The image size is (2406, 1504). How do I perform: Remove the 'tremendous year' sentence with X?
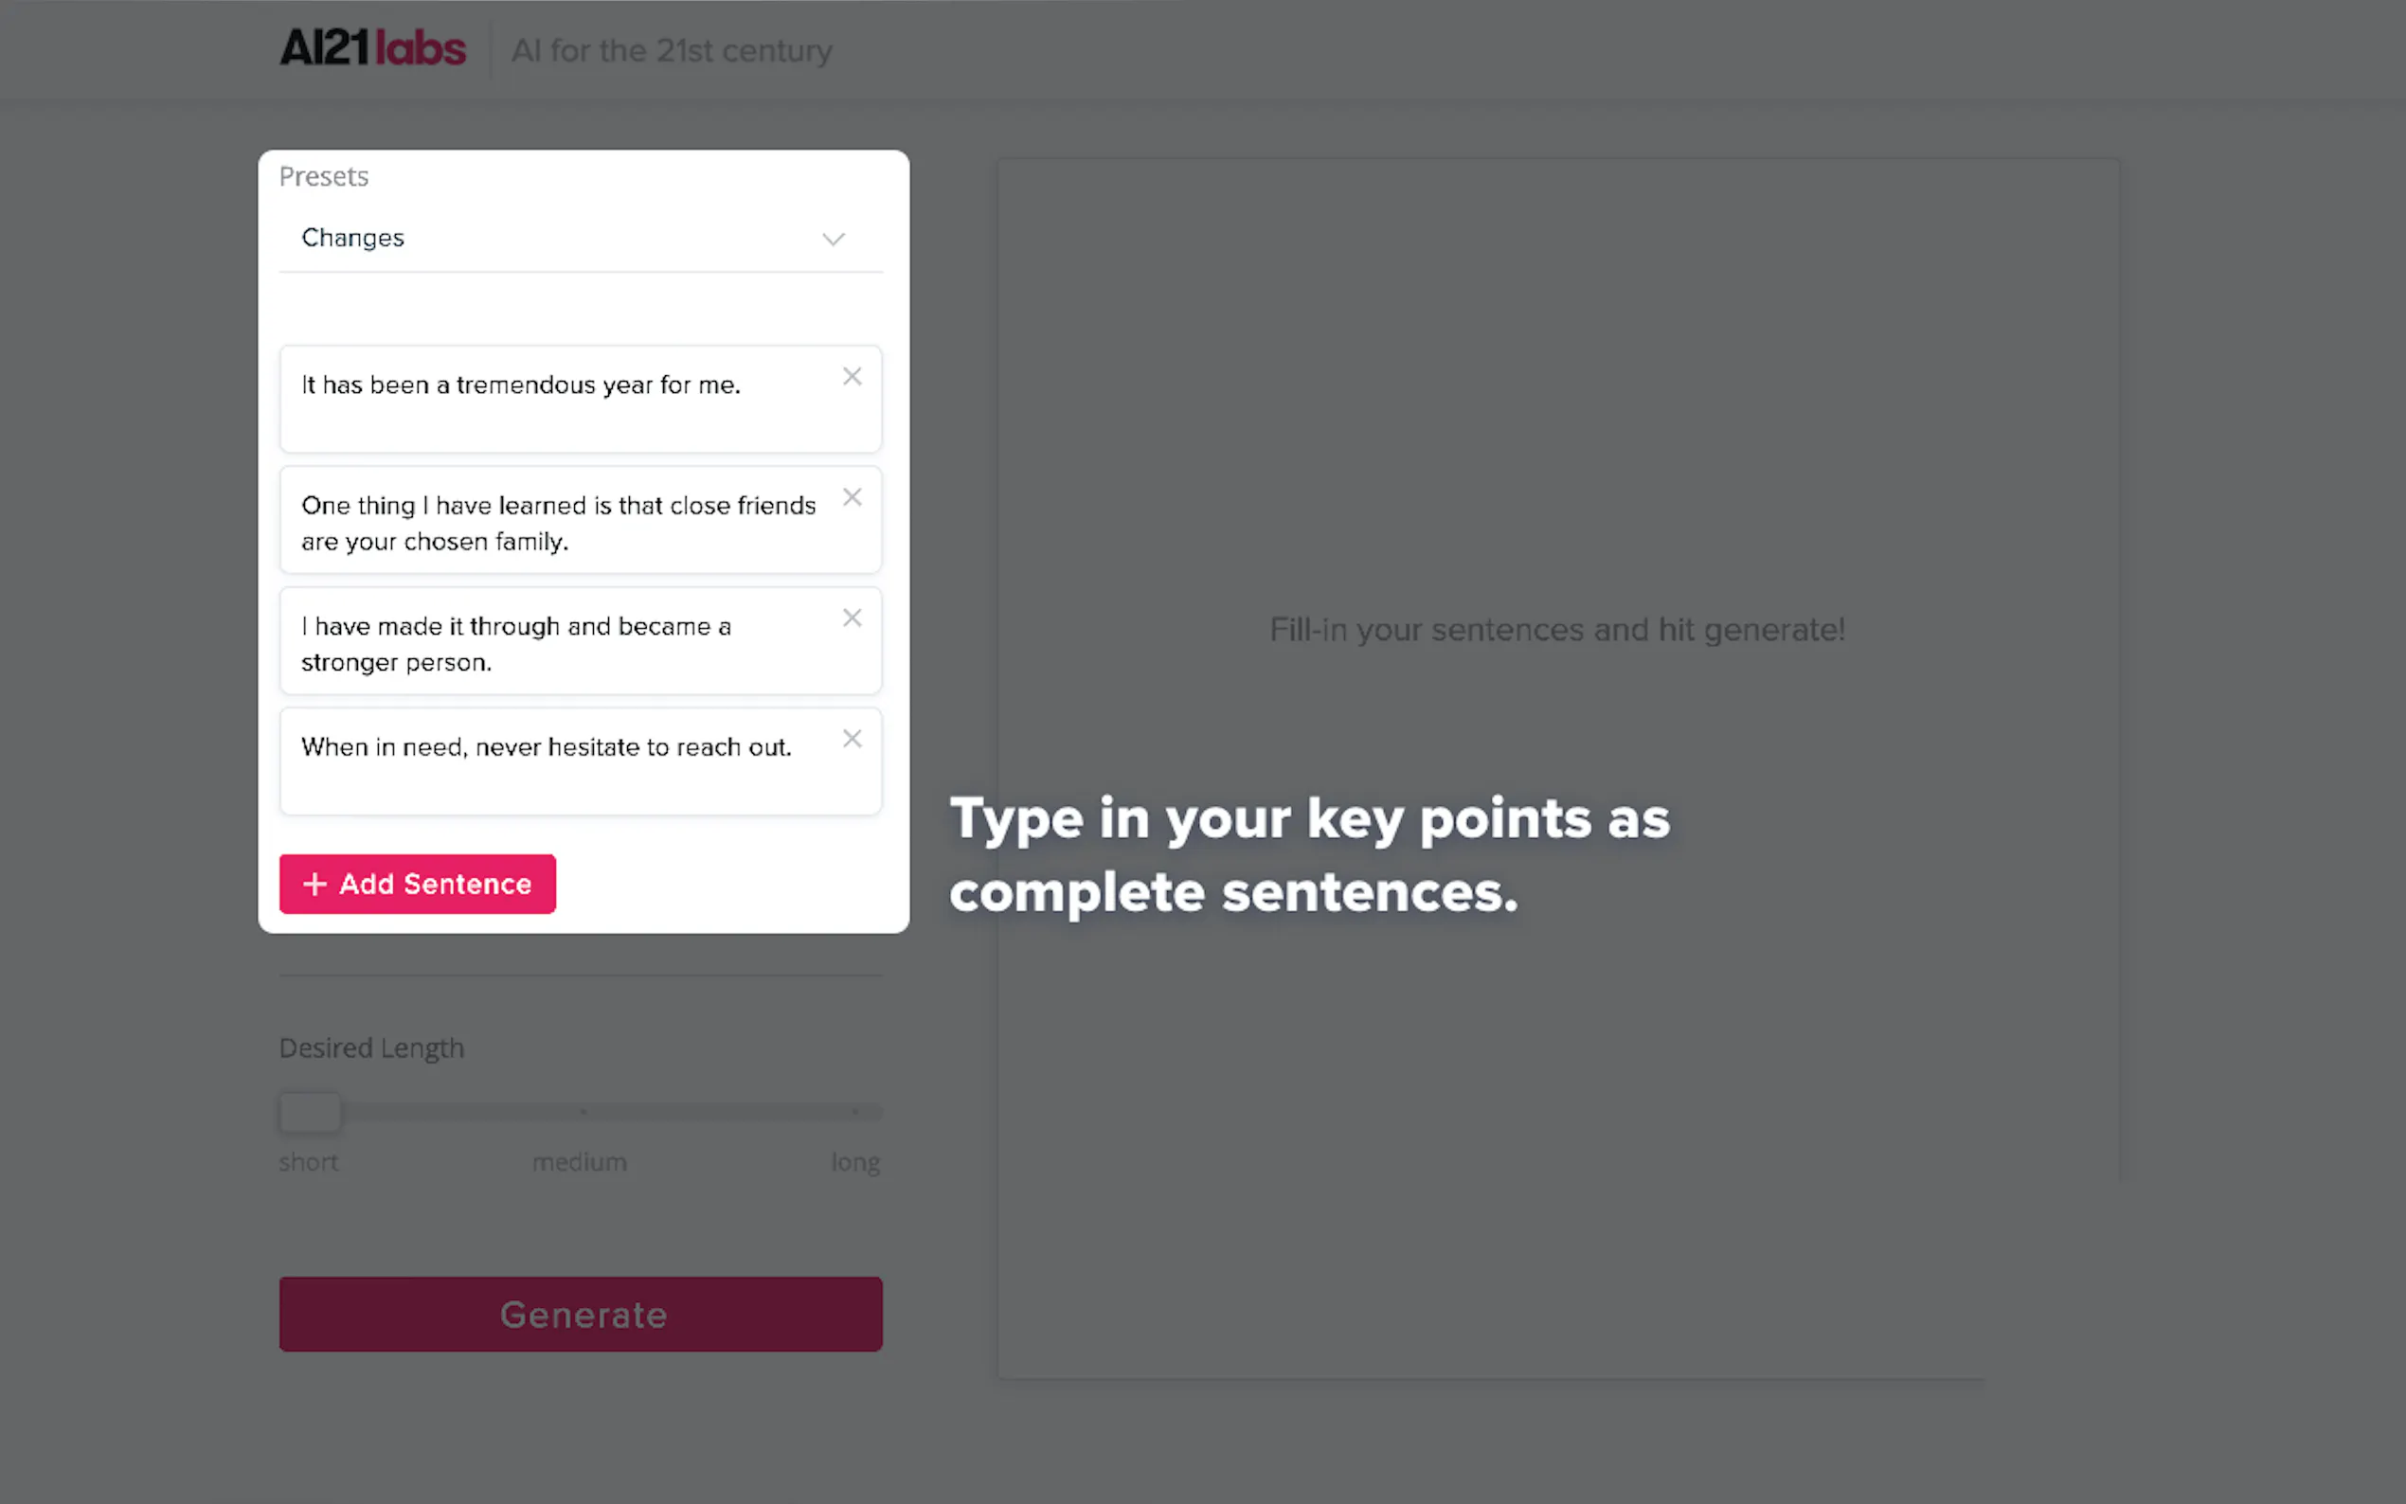[x=852, y=376]
